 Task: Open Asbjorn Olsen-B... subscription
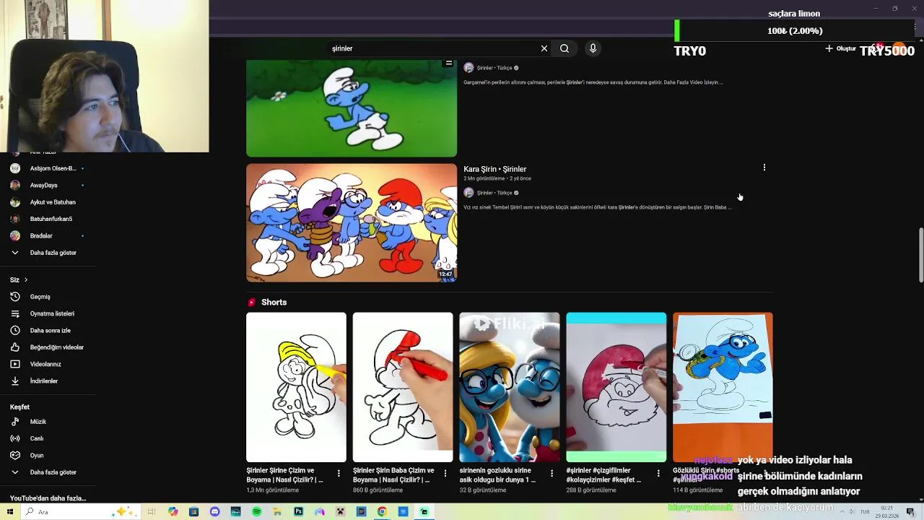point(53,168)
